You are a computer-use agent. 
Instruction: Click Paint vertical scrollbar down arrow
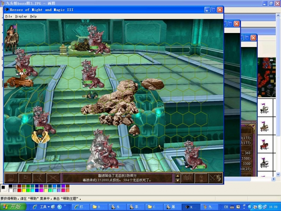pos(278,174)
